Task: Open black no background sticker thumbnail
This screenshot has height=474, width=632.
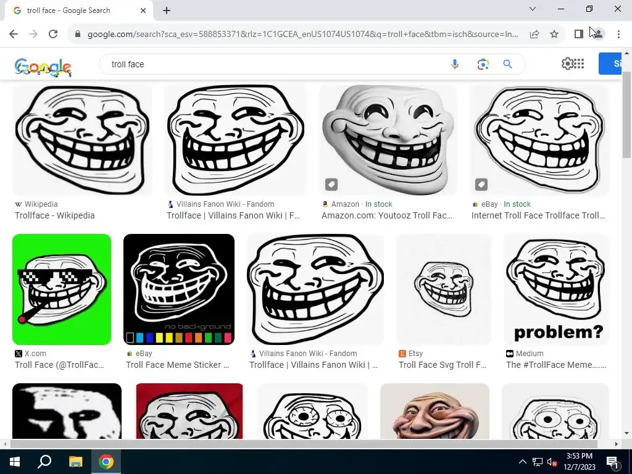Action: (x=179, y=289)
